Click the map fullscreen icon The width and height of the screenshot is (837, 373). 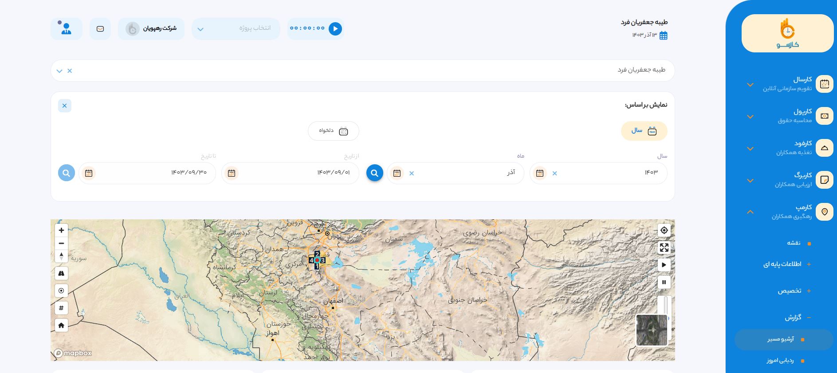click(664, 247)
